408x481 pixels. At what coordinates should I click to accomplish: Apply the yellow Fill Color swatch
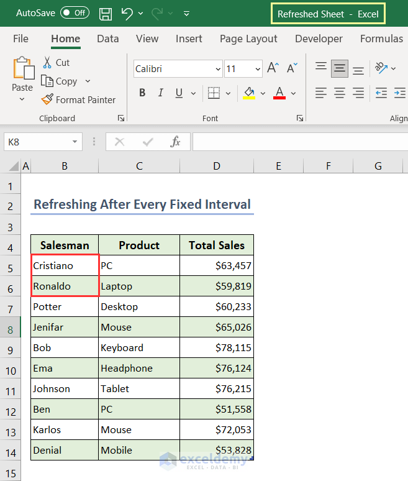[x=250, y=93]
